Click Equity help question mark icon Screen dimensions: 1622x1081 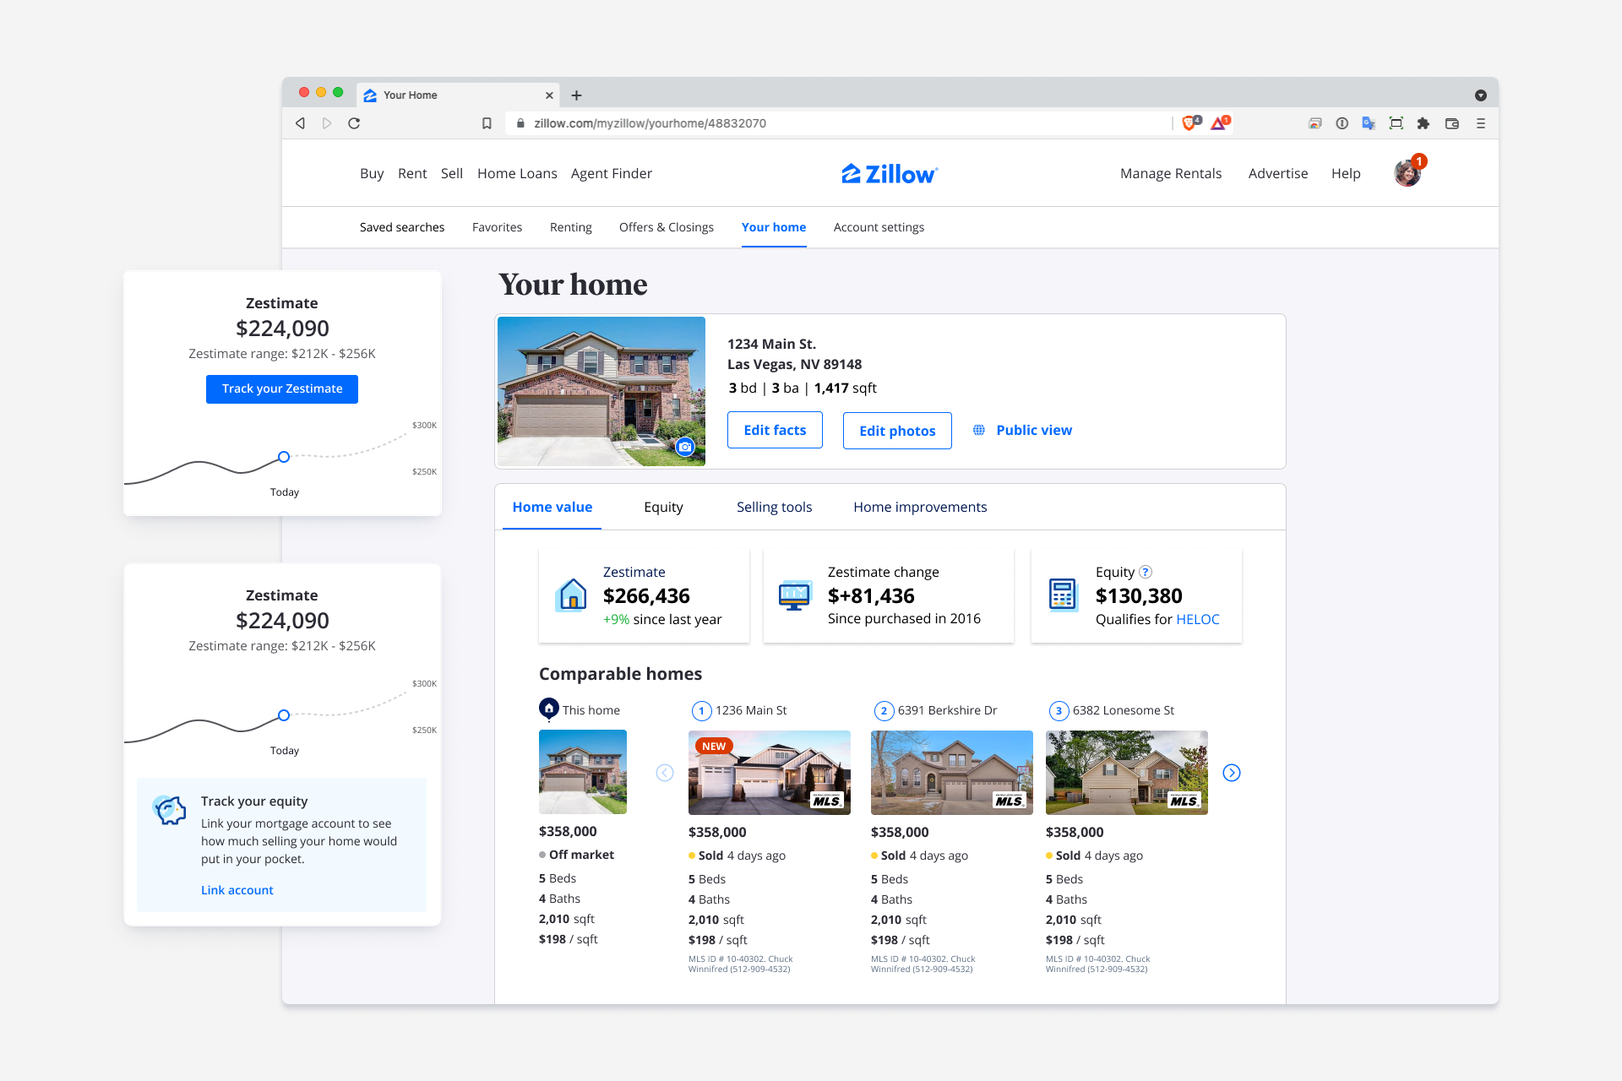pyautogui.click(x=1146, y=572)
